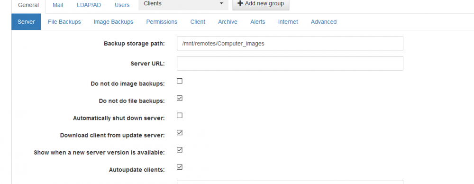This screenshot has width=474, height=184.
Task: Open the Clients group dropdown arrow
Action: [221, 4]
